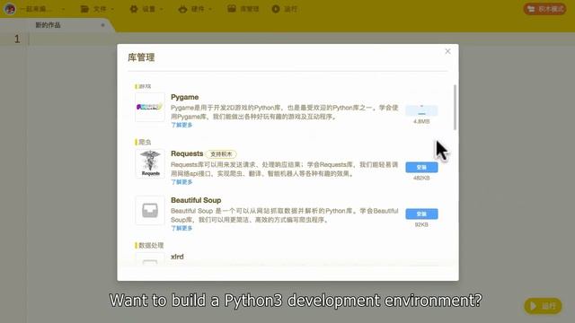This screenshot has height=323, width=575.
Task: Click the 支持积木 badge next to Requests
Action: (x=221, y=154)
